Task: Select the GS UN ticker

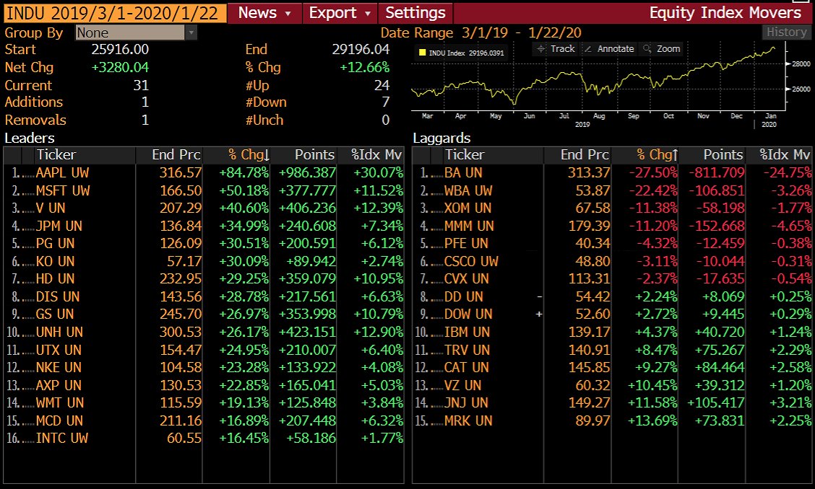Action: click(55, 314)
